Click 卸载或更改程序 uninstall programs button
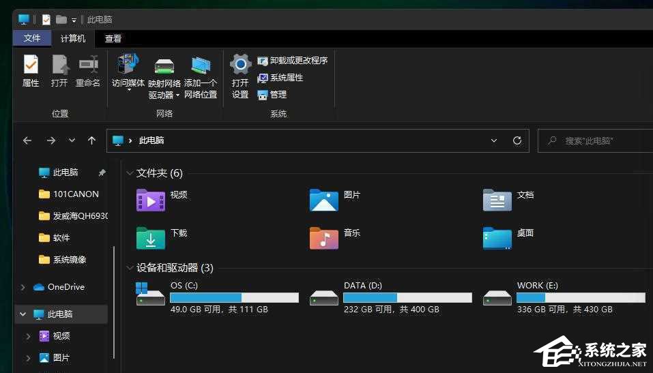The height and width of the screenshot is (373, 653). [292, 61]
